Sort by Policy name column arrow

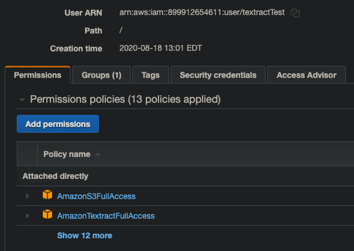[x=97, y=155]
